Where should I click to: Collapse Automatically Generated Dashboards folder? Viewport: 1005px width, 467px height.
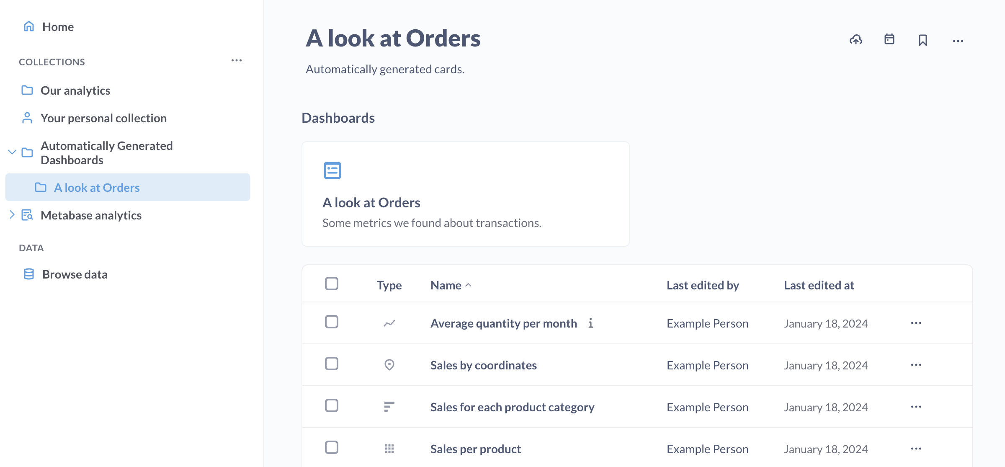click(x=12, y=152)
